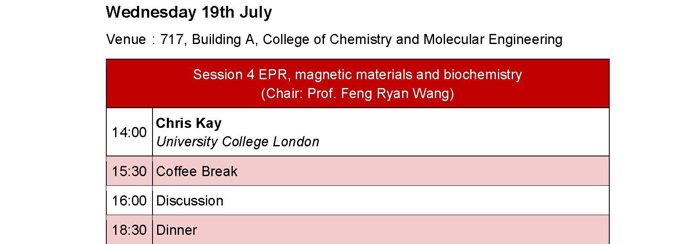Click the 14:00 time cell
The width and height of the screenshot is (695, 244).
(129, 132)
